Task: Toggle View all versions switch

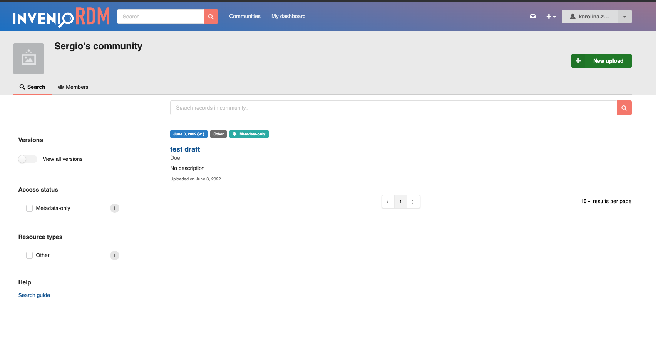Action: pyautogui.click(x=27, y=159)
